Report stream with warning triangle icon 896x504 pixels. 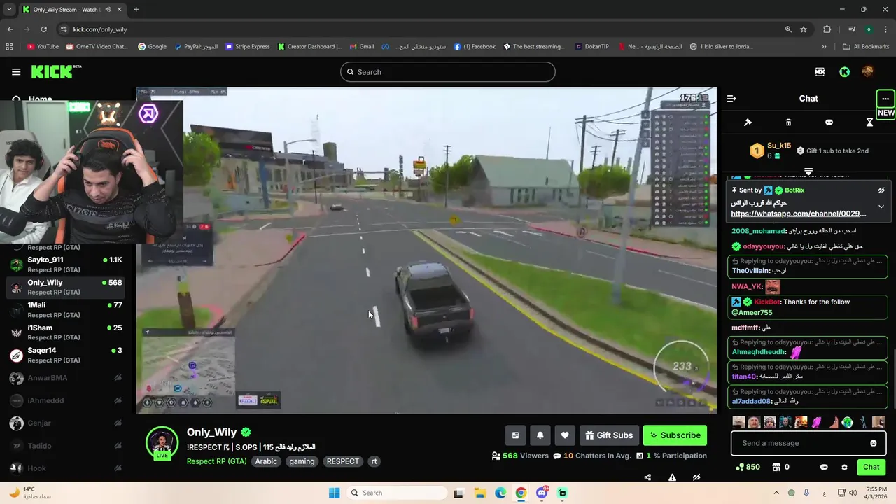coord(672,477)
